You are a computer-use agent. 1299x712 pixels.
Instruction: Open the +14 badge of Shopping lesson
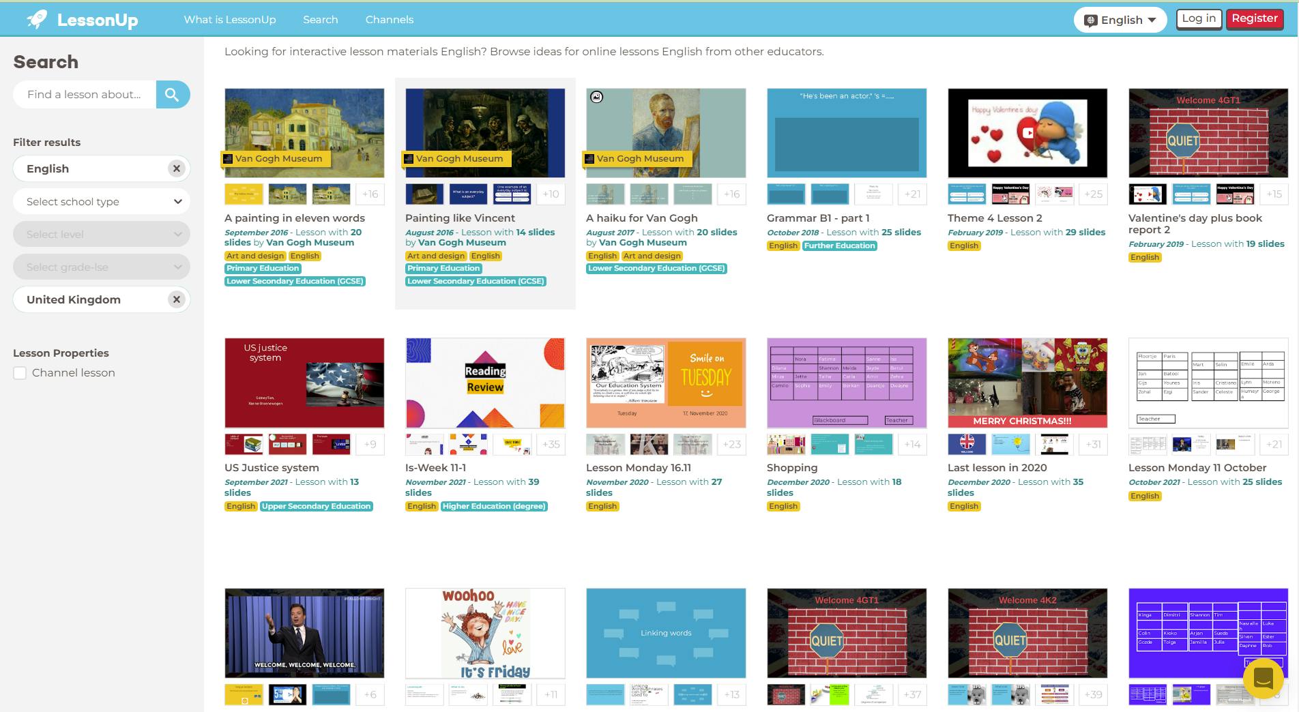point(912,444)
